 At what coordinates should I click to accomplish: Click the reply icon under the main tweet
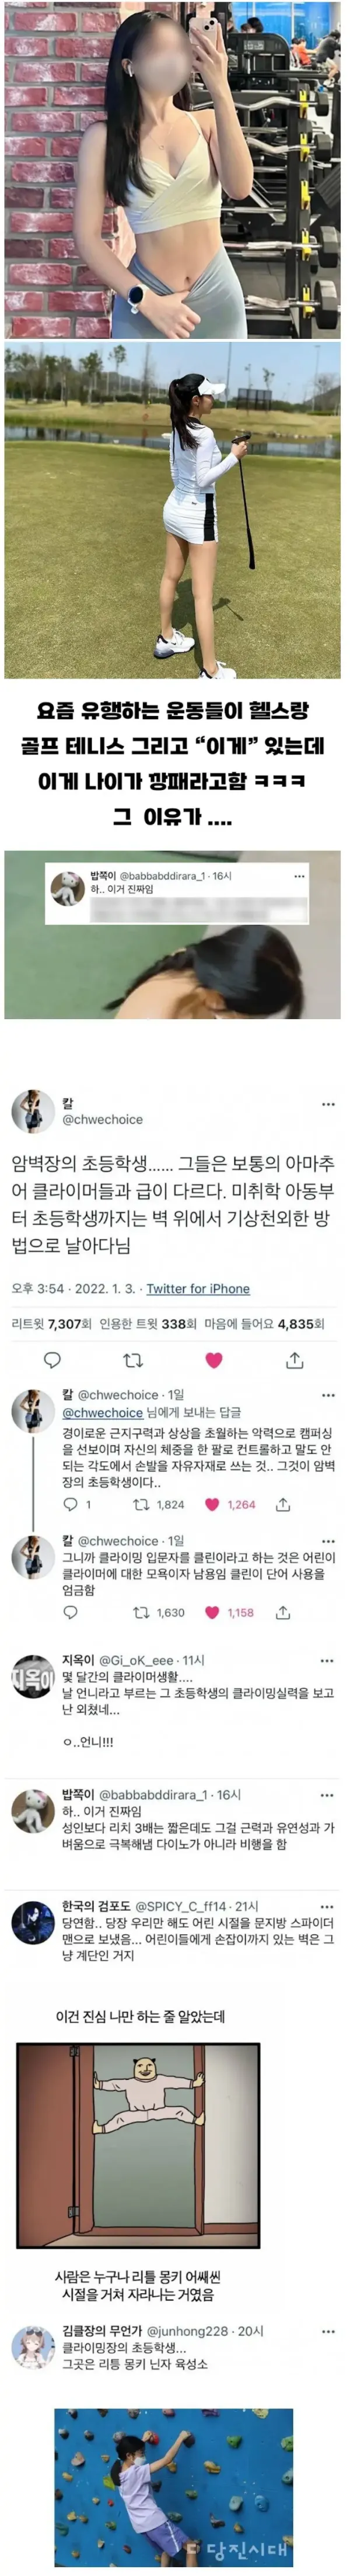point(53,1360)
